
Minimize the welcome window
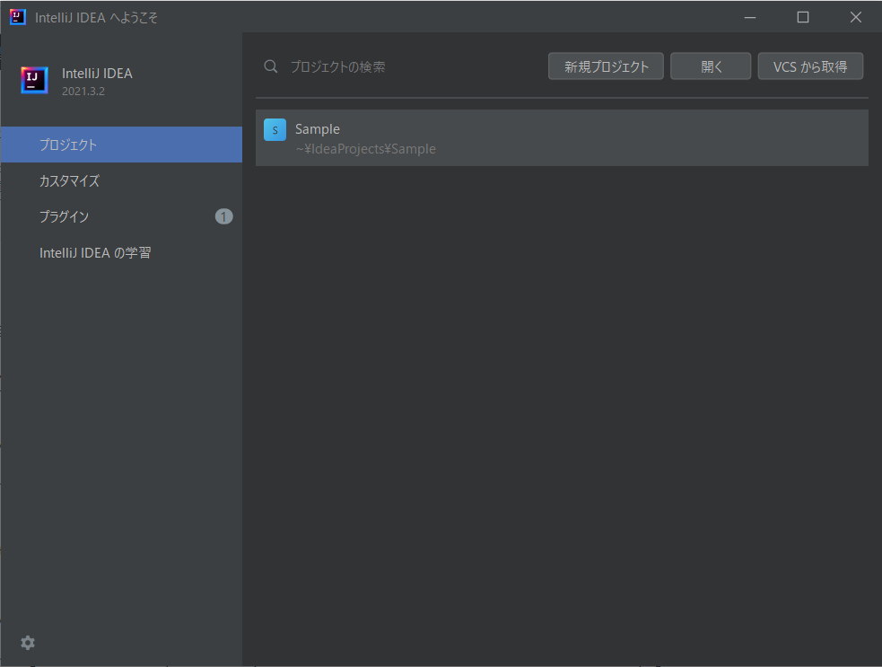pos(750,17)
